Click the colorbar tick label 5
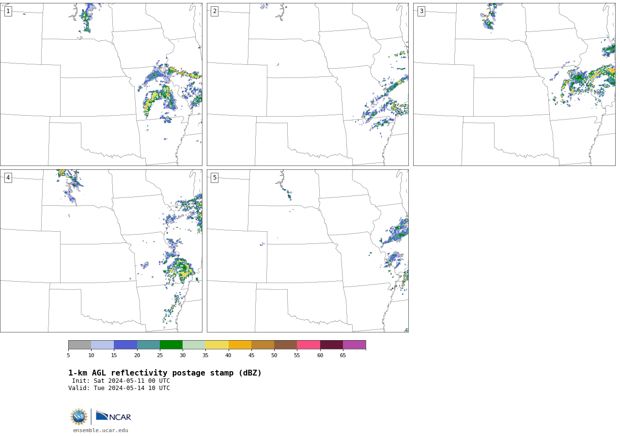Viewport: 620px width, 436px height. click(68, 356)
